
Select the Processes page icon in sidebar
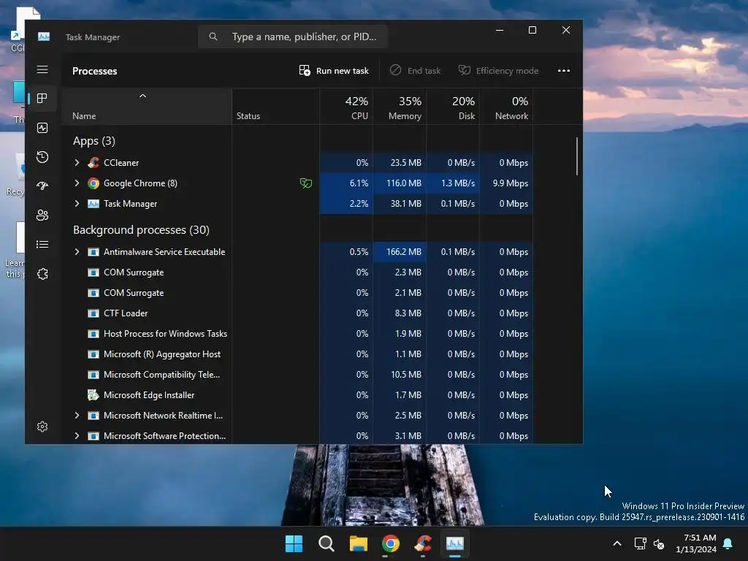coord(42,99)
